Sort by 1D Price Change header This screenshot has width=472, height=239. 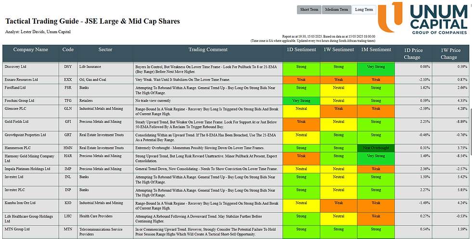[x=413, y=53]
